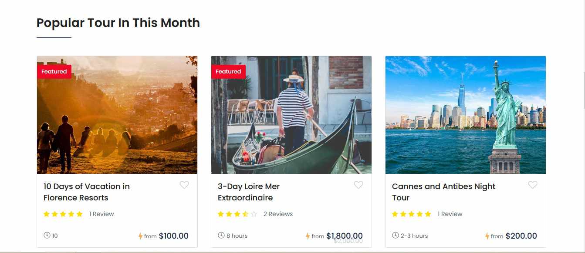The width and height of the screenshot is (585, 253).
Task: Click lightning bolt icon next to $100.00
Action: tap(140, 236)
